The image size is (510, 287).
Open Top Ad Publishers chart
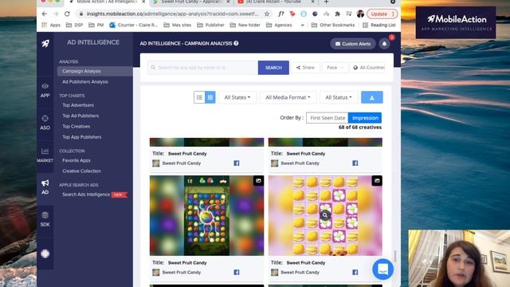coord(80,116)
